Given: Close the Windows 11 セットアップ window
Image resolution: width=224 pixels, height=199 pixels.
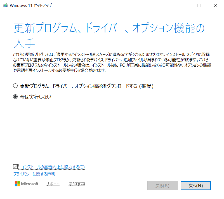Looking at the screenshot, I should coord(215,5).
